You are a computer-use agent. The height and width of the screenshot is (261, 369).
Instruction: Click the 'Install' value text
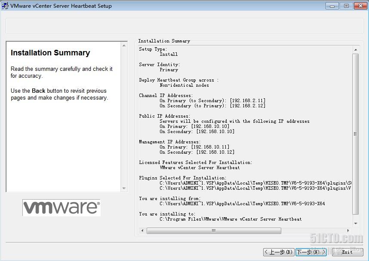(x=169, y=54)
